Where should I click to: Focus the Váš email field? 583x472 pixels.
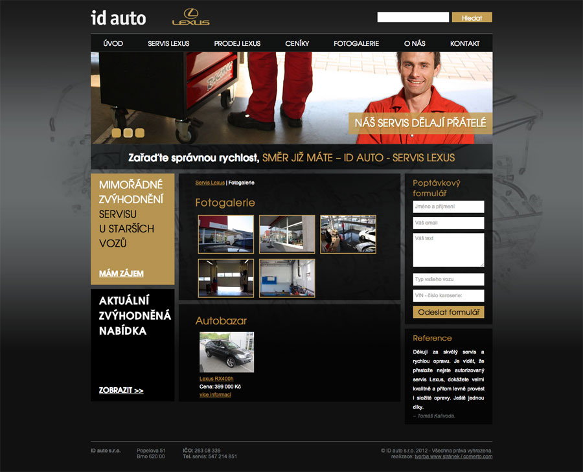(x=448, y=223)
